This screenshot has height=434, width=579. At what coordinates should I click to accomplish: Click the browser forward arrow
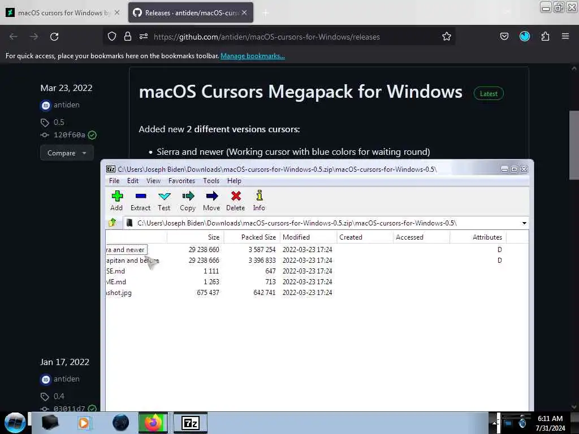tap(34, 37)
